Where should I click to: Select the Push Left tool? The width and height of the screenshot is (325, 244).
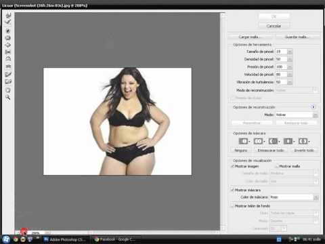click(8, 52)
